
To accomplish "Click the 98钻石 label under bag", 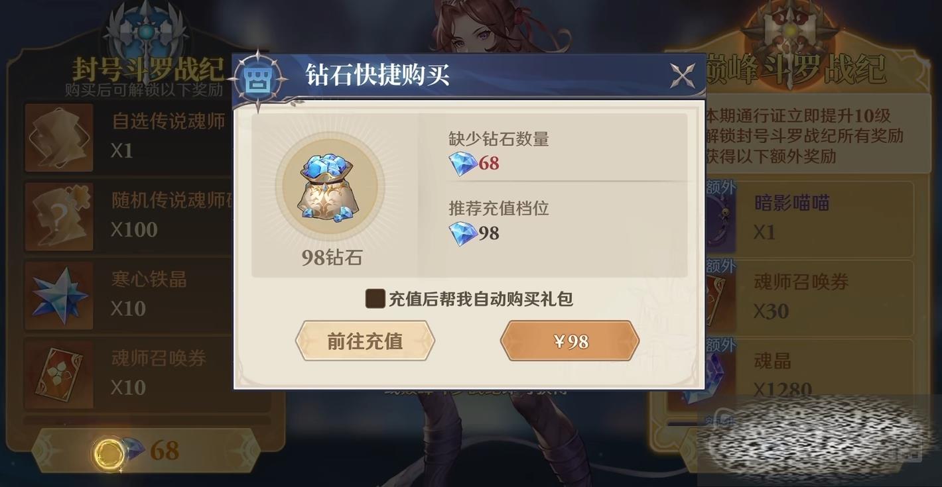I will pyautogui.click(x=332, y=258).
